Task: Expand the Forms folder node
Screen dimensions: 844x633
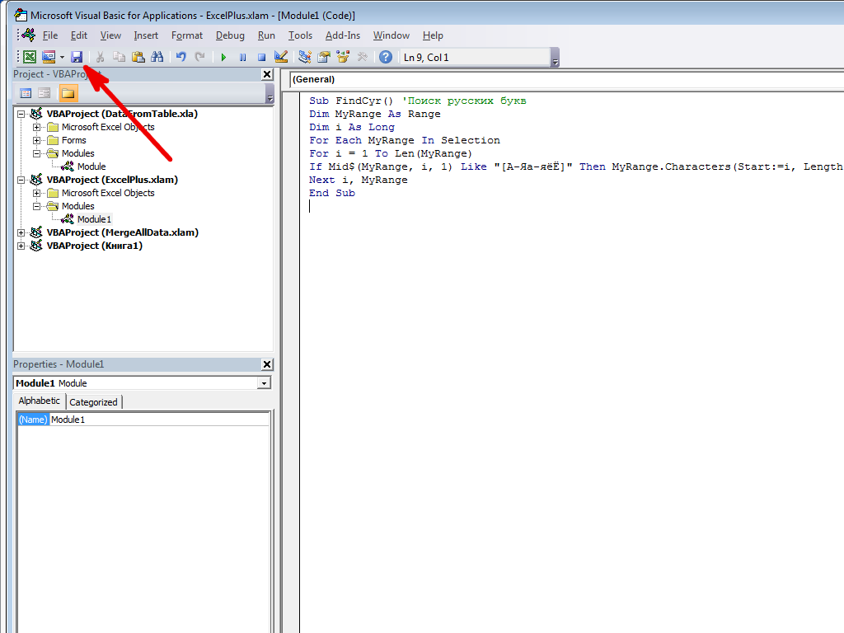Action: [x=36, y=140]
